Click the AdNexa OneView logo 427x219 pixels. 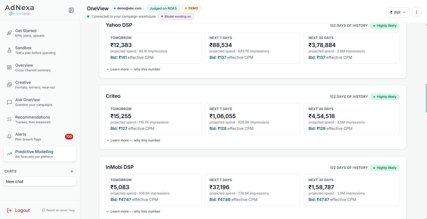19,10
